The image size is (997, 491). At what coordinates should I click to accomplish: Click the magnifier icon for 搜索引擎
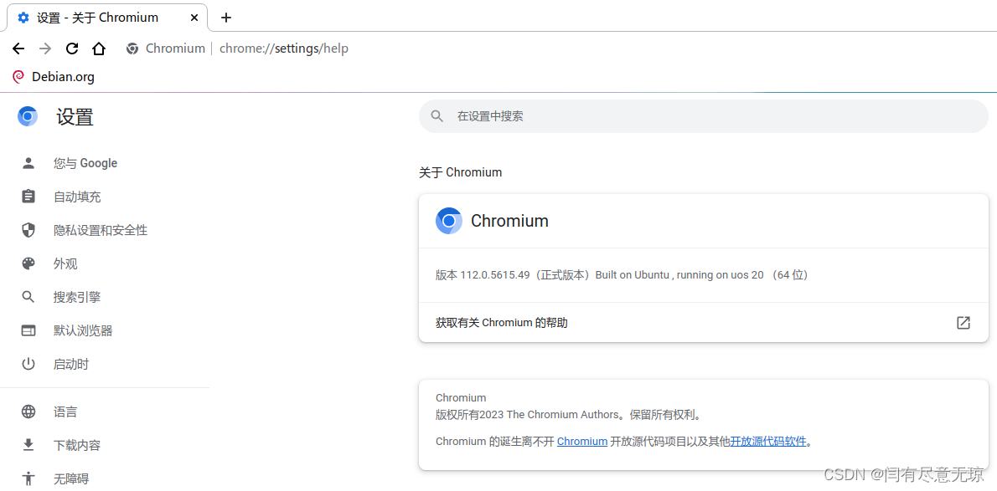[28, 297]
